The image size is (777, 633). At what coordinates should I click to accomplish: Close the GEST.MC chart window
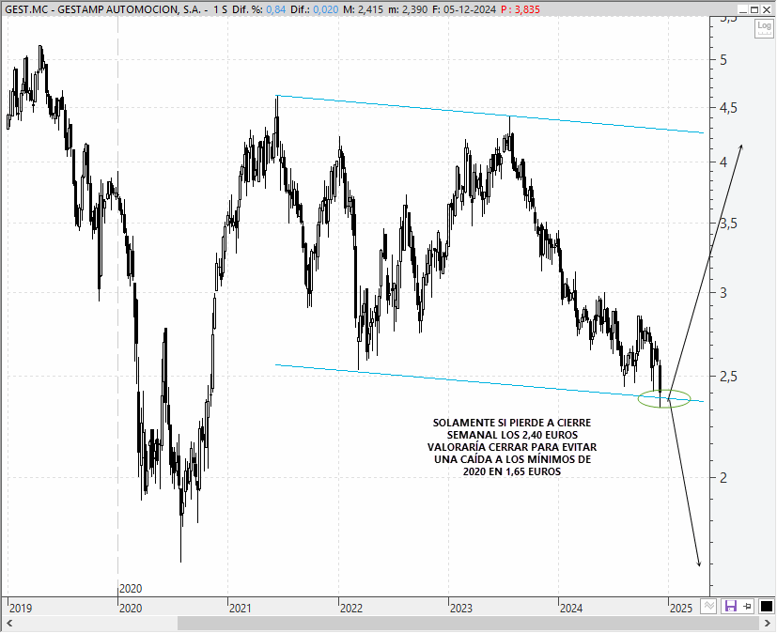point(766,9)
